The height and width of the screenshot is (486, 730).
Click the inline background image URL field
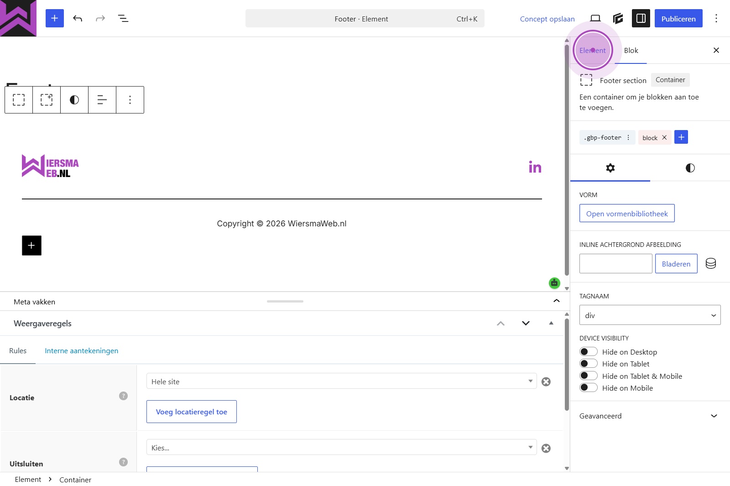(x=616, y=263)
